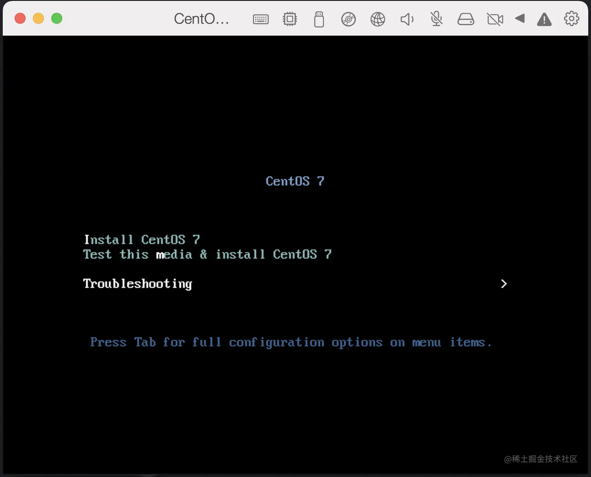Close the VM window with red button

[x=20, y=18]
